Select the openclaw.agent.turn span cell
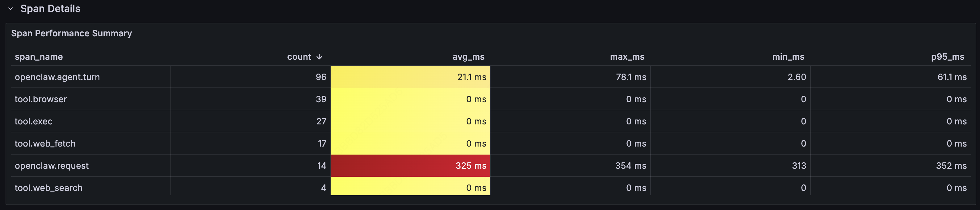980x210 pixels. 57,77
